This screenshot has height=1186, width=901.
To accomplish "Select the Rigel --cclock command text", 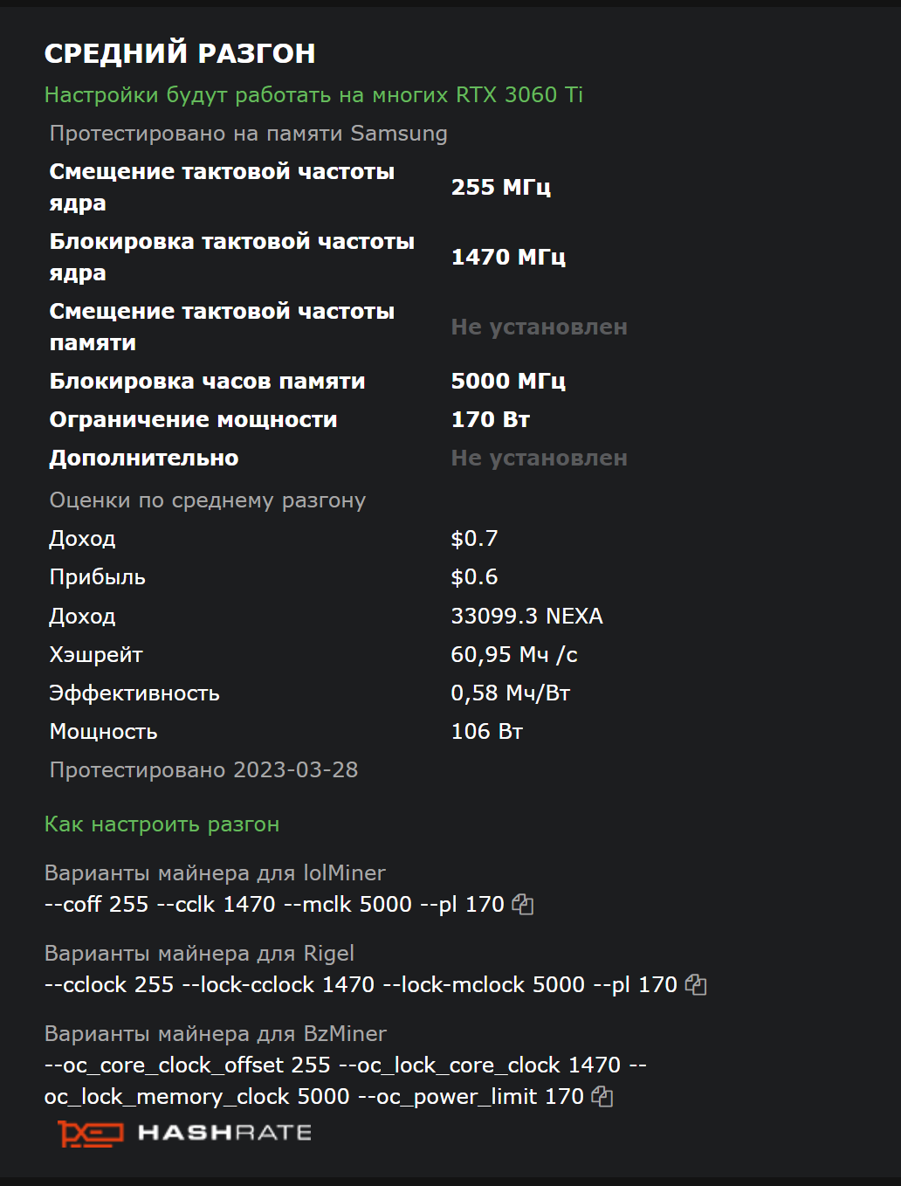I will (x=361, y=985).
